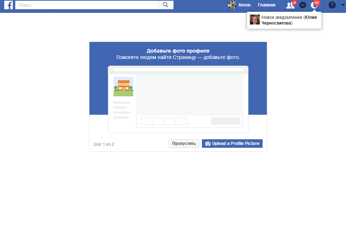The width and height of the screenshot is (346, 227).
Task: Click the help question mark icon
Action: pyautogui.click(x=332, y=5)
